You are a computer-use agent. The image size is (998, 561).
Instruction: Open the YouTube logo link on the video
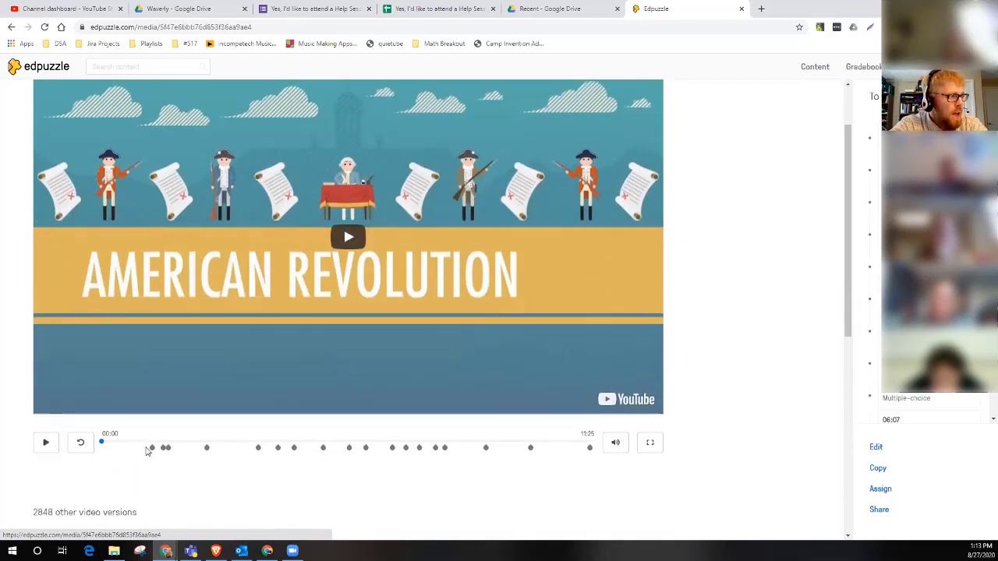pyautogui.click(x=626, y=400)
